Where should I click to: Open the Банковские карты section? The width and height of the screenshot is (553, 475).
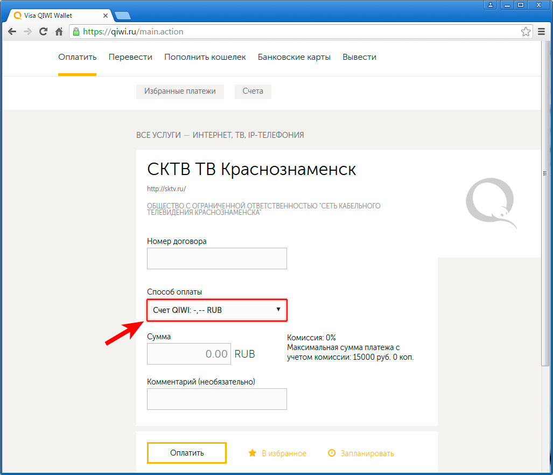pyautogui.click(x=294, y=57)
